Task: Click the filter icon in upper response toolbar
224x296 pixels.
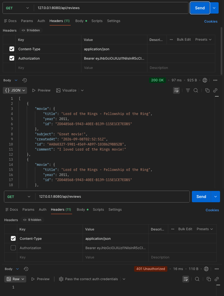Action: tap(188, 90)
